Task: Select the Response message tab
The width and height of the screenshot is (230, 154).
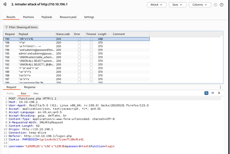Action: click(30, 87)
